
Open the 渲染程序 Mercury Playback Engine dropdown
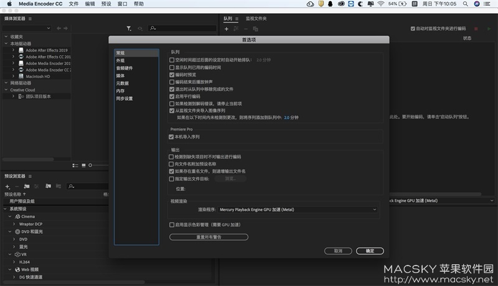pos(298,210)
